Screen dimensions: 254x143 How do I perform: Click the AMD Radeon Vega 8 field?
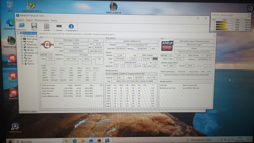[x=194, y=45]
